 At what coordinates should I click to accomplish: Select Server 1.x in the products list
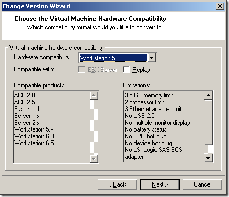coord(27,116)
